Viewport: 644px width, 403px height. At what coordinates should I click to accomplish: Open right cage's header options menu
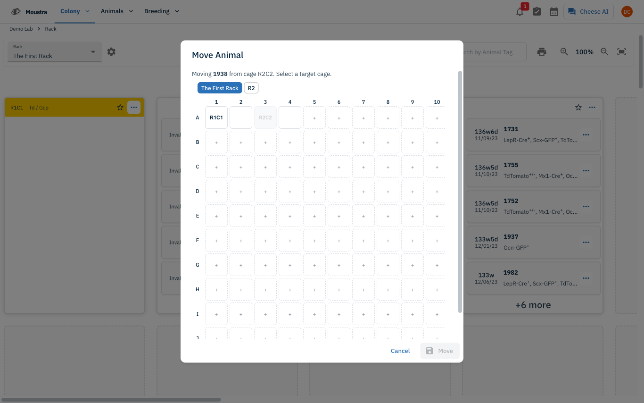592,108
